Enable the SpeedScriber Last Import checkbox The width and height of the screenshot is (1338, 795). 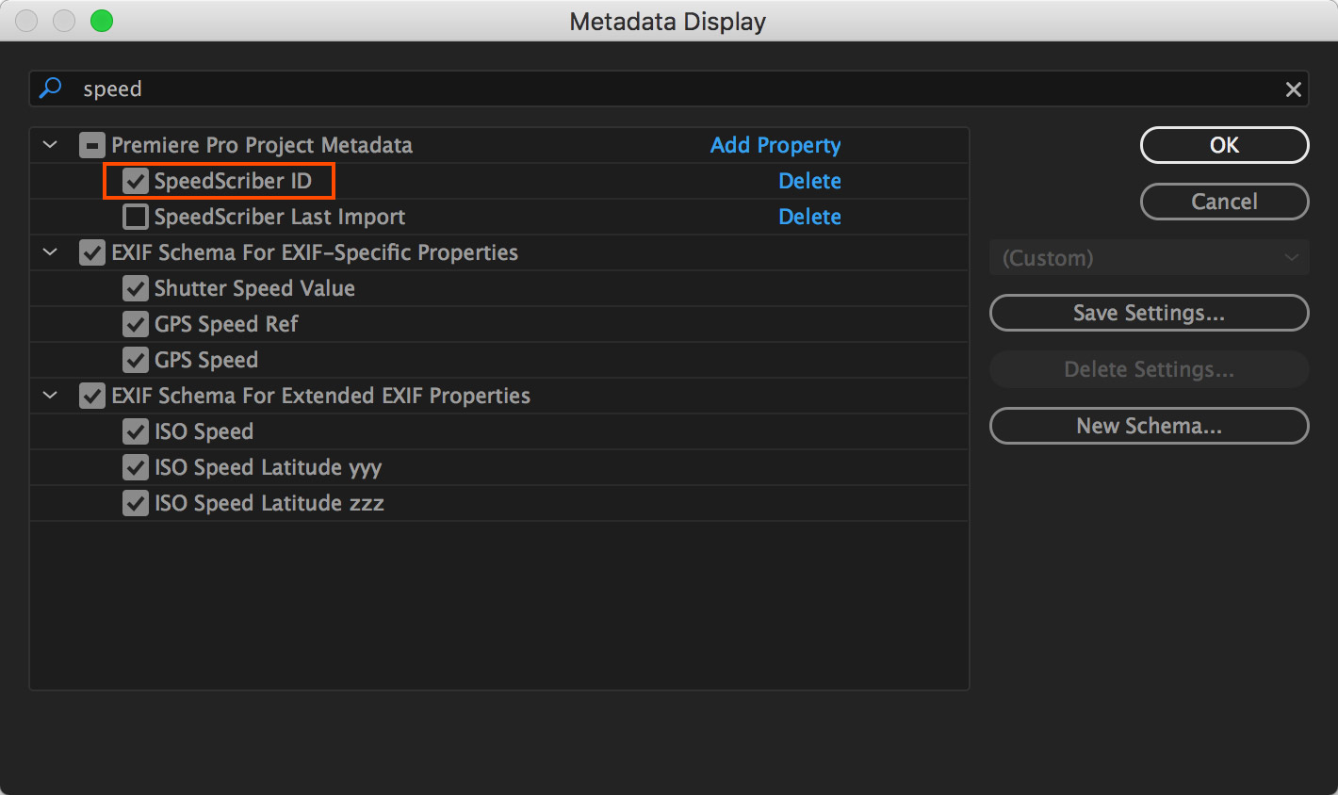coord(136,217)
